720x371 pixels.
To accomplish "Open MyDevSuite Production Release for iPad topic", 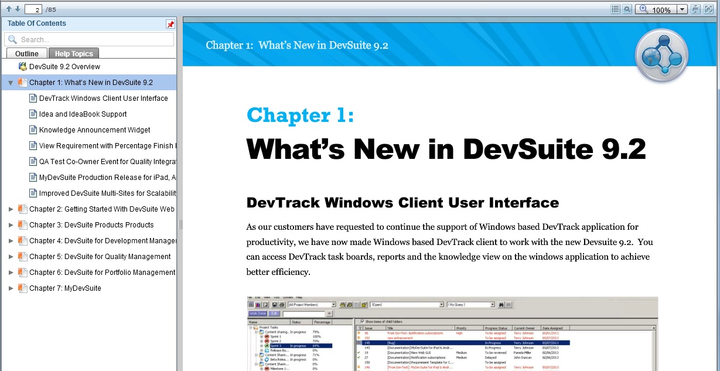I will 107,178.
